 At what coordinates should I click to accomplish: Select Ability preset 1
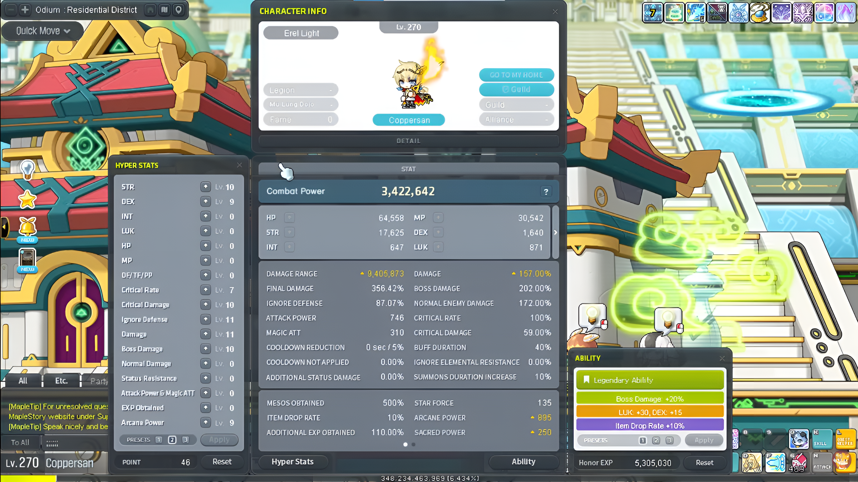[643, 440]
